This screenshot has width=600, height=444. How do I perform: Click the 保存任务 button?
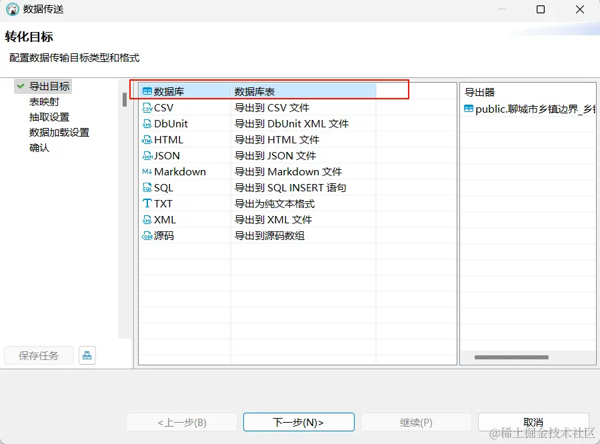[39, 355]
